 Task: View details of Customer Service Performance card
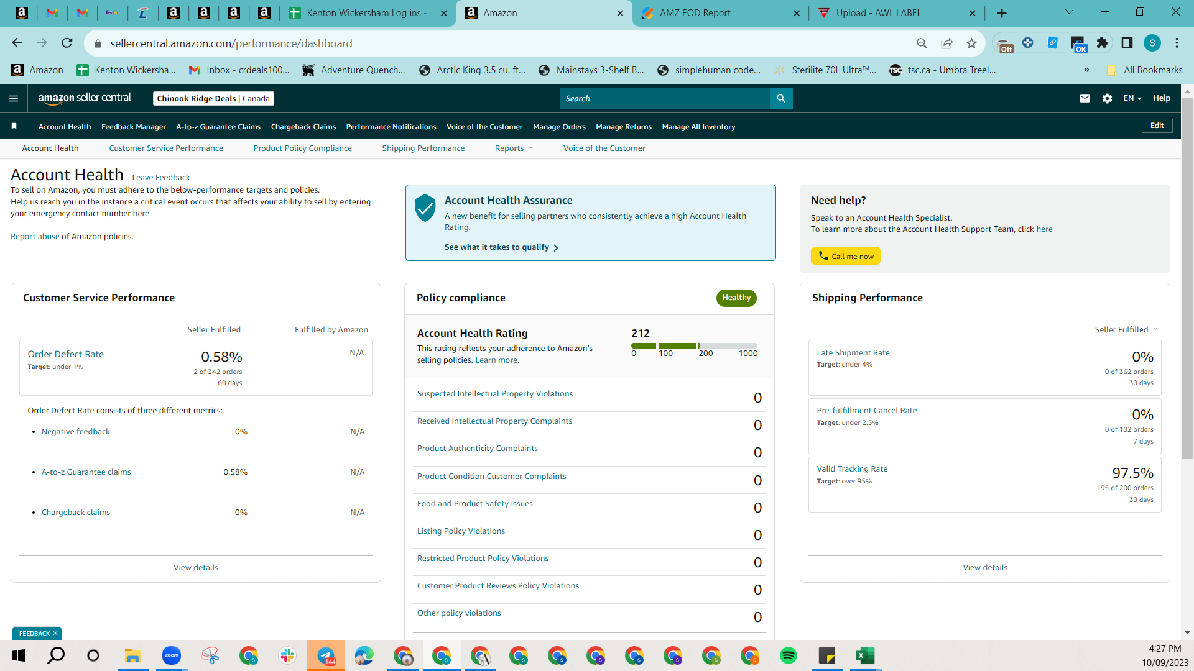click(196, 568)
